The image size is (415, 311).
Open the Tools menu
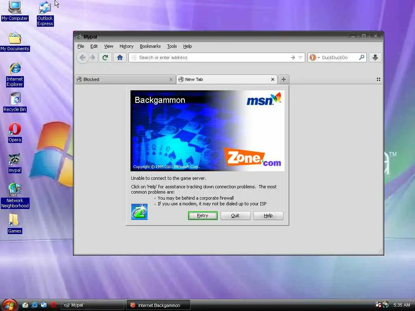coord(172,46)
